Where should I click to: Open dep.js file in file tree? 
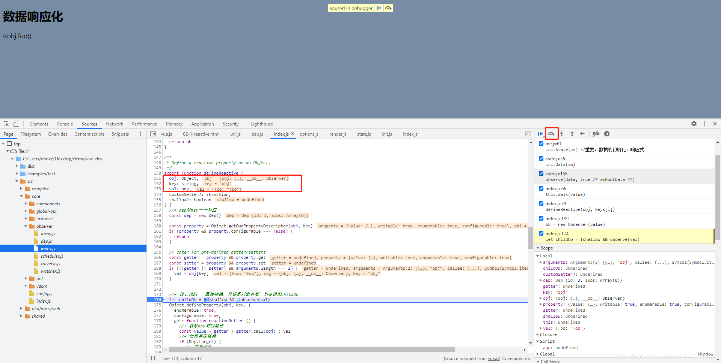[46, 241]
